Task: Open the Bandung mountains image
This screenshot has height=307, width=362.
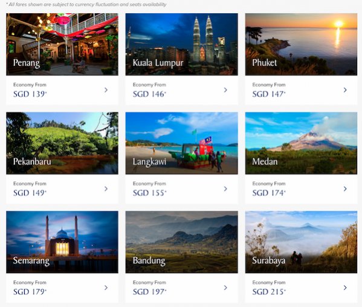Action: [181, 242]
